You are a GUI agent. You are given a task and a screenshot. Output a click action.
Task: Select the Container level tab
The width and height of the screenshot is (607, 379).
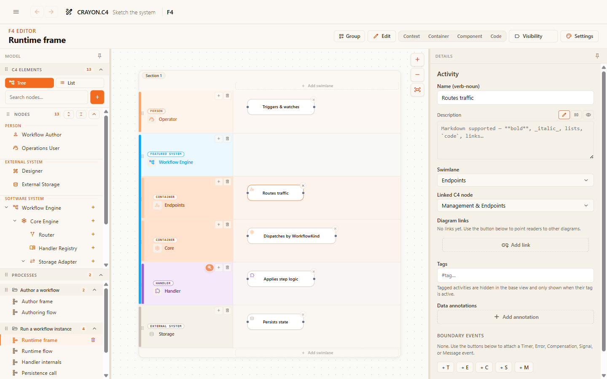click(438, 36)
